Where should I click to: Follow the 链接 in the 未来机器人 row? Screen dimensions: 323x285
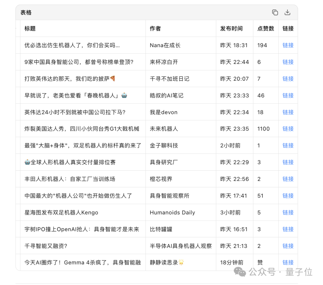288,129
